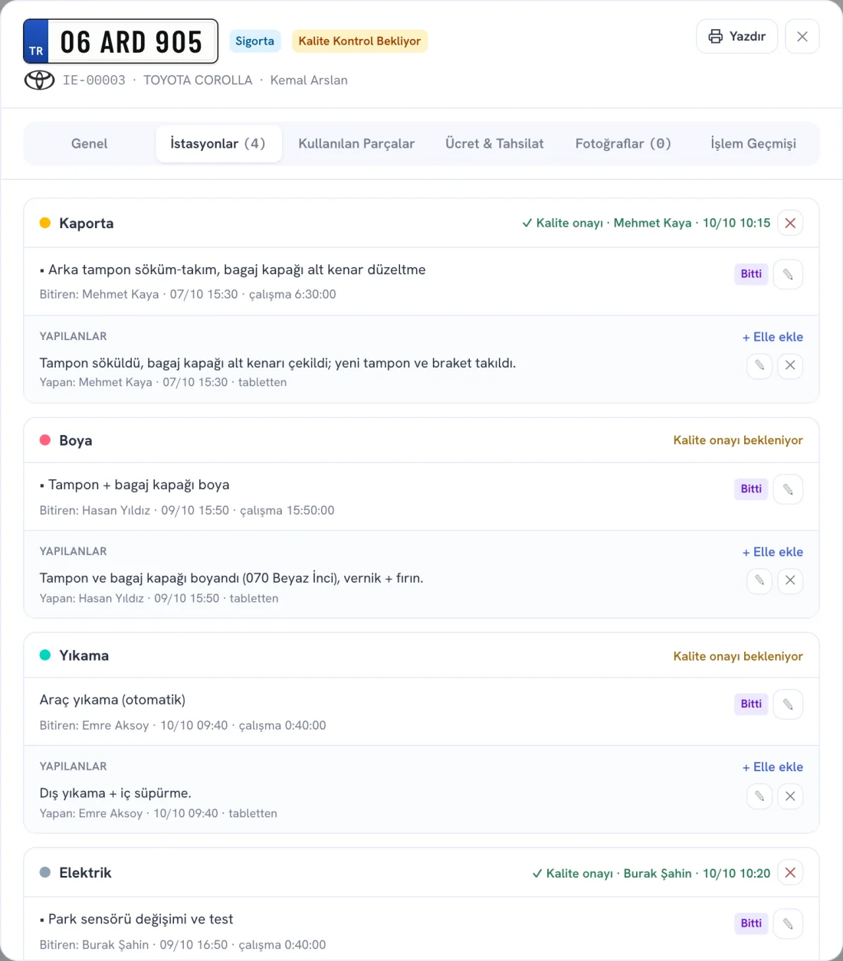Close the work order dialog

click(802, 36)
